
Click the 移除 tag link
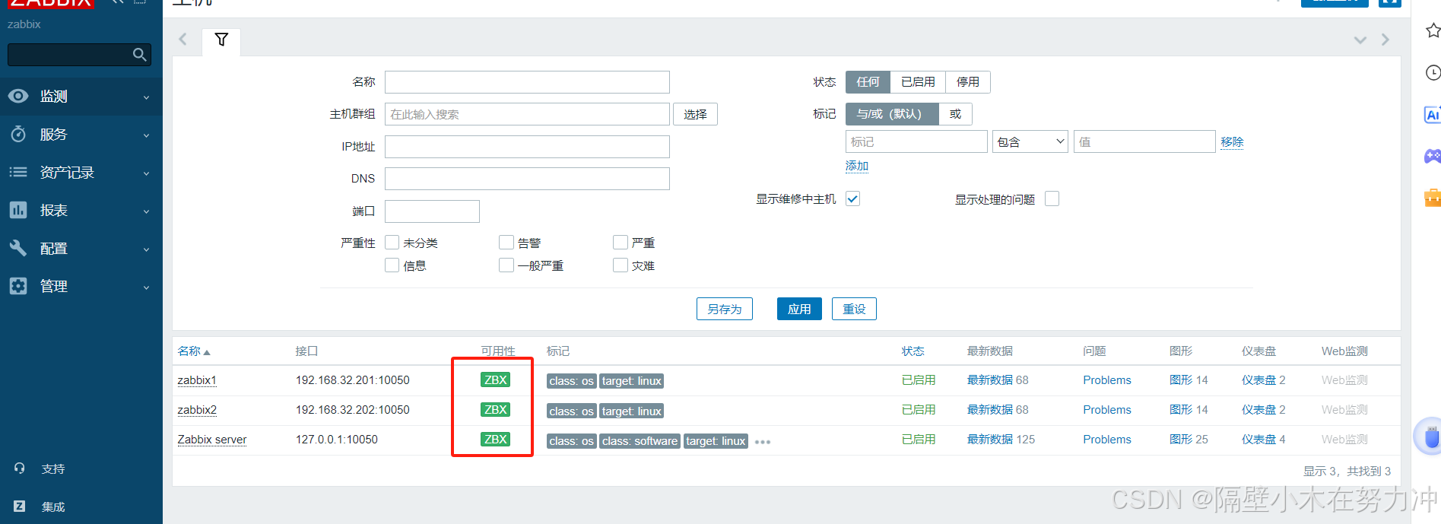(x=1232, y=142)
